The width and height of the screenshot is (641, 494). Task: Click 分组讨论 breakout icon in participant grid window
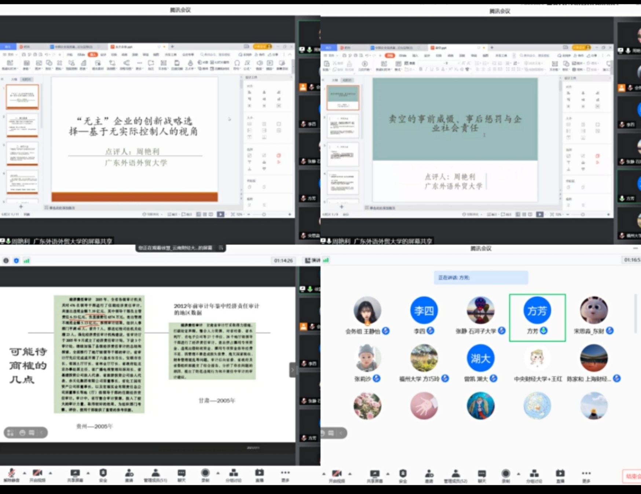534,474
